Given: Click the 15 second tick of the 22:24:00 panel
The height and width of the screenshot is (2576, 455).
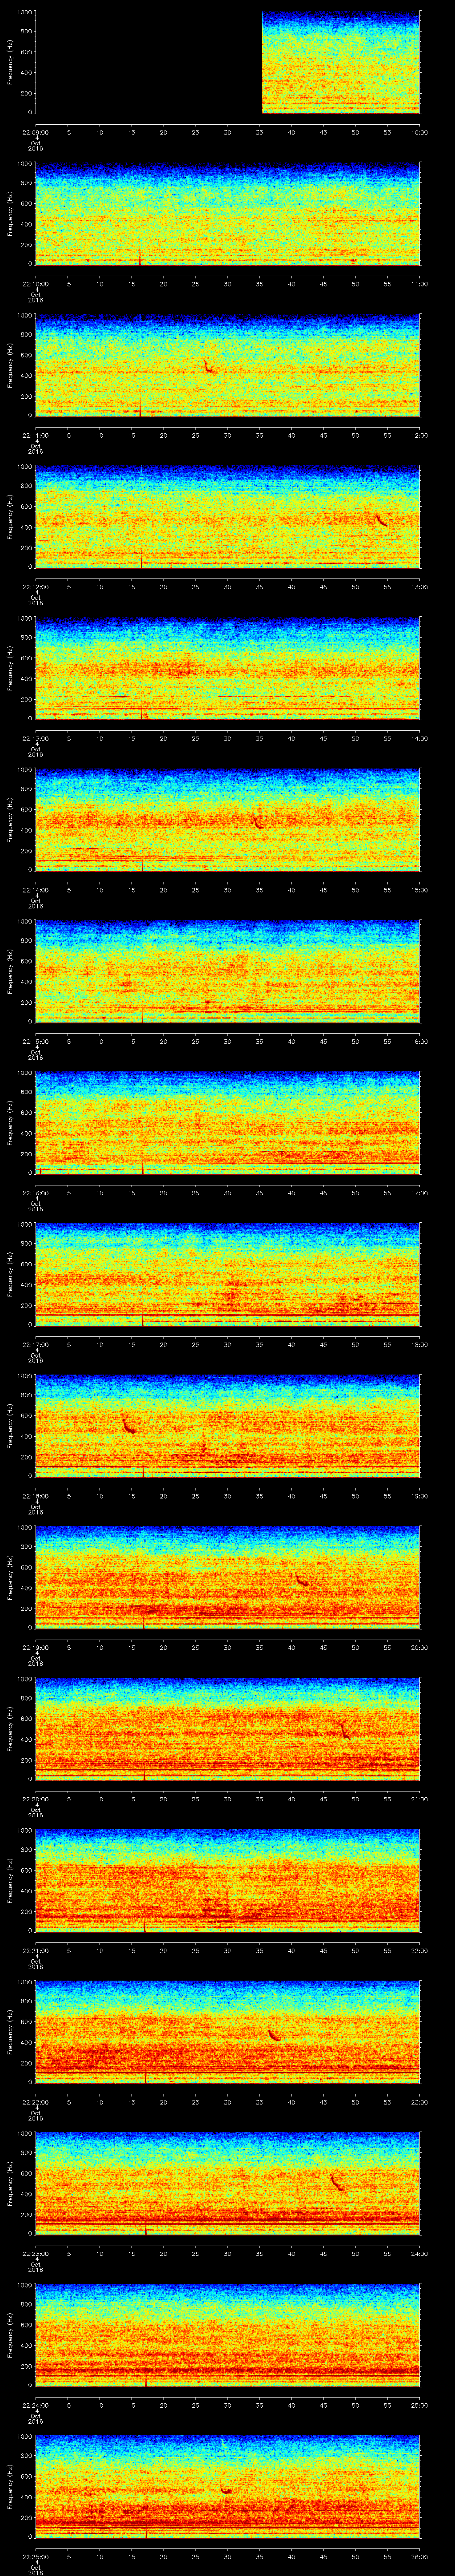Looking at the screenshot, I should click(132, 2405).
